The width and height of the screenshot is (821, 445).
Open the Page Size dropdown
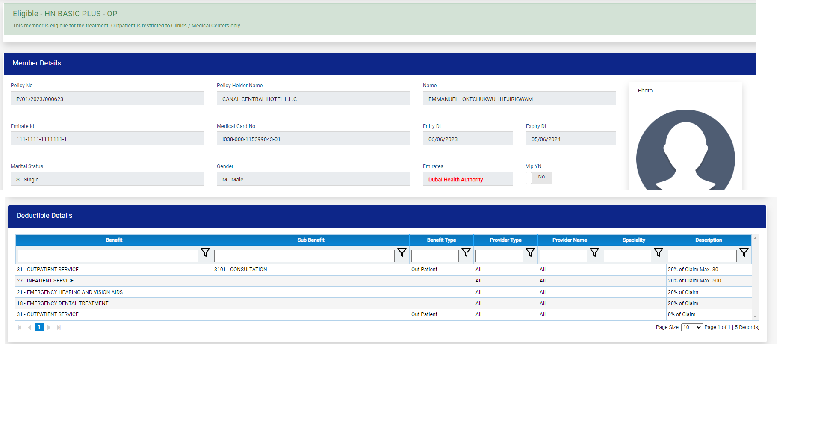pos(691,327)
